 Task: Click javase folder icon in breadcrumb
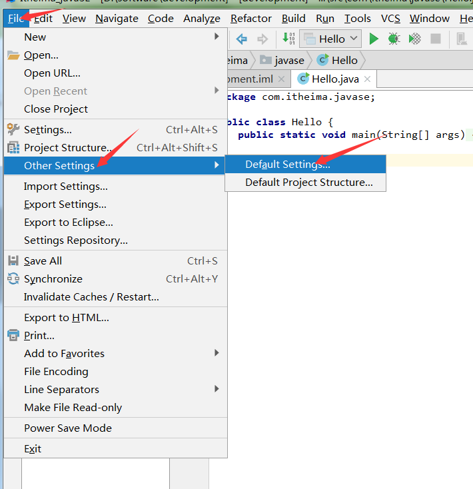pos(266,59)
